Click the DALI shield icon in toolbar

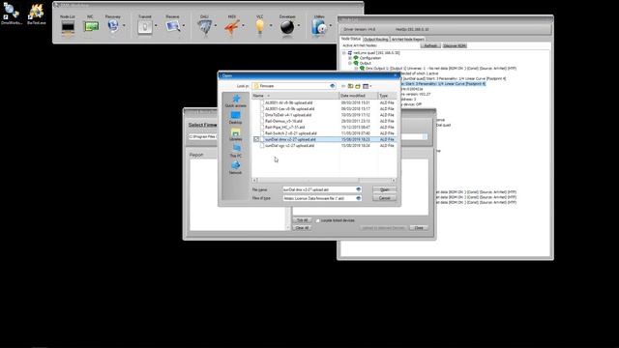tap(204, 28)
